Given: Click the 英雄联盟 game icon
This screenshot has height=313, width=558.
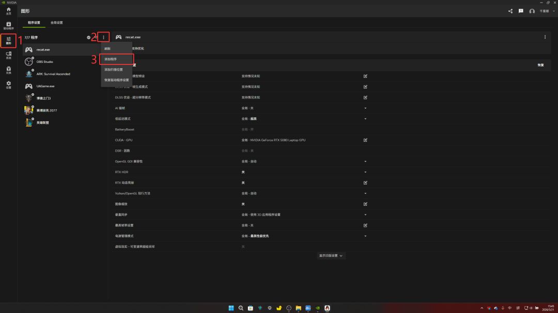Looking at the screenshot, I should point(29,123).
